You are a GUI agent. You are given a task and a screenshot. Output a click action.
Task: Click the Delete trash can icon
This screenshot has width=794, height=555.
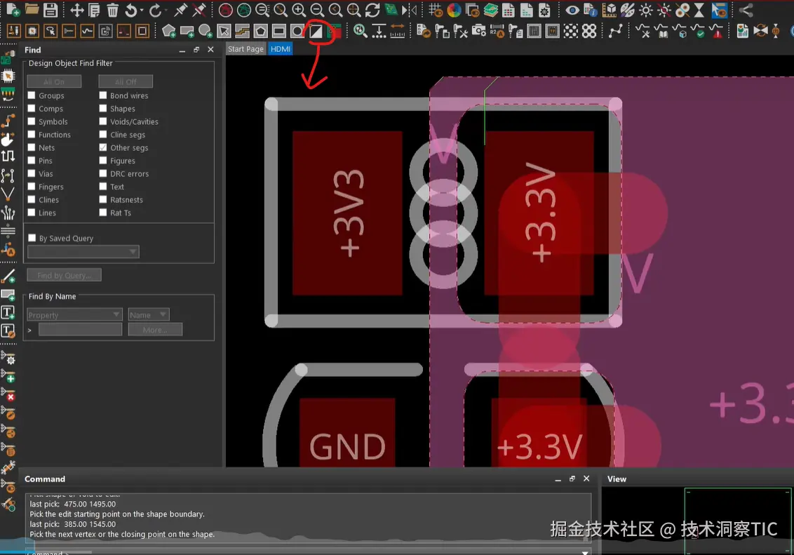pyautogui.click(x=112, y=10)
